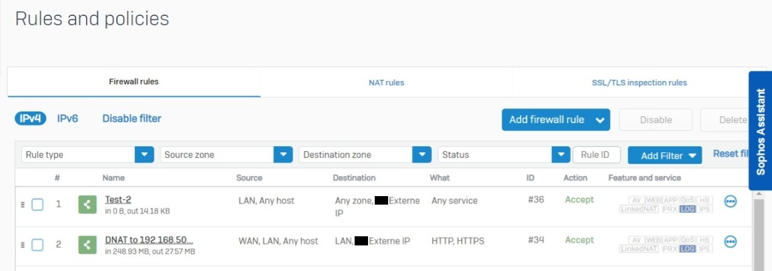Click the Rule ID input field
Viewport: 772px width, 271px height.
(596, 155)
